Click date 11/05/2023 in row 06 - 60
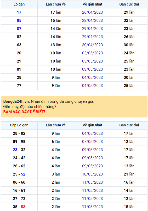Viewport: 148px width, 211px height. coord(92,182)
